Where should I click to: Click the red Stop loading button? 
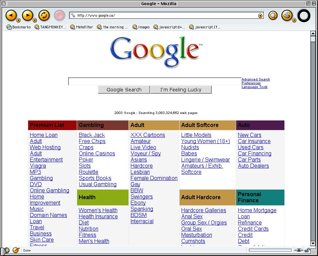pos(59,15)
